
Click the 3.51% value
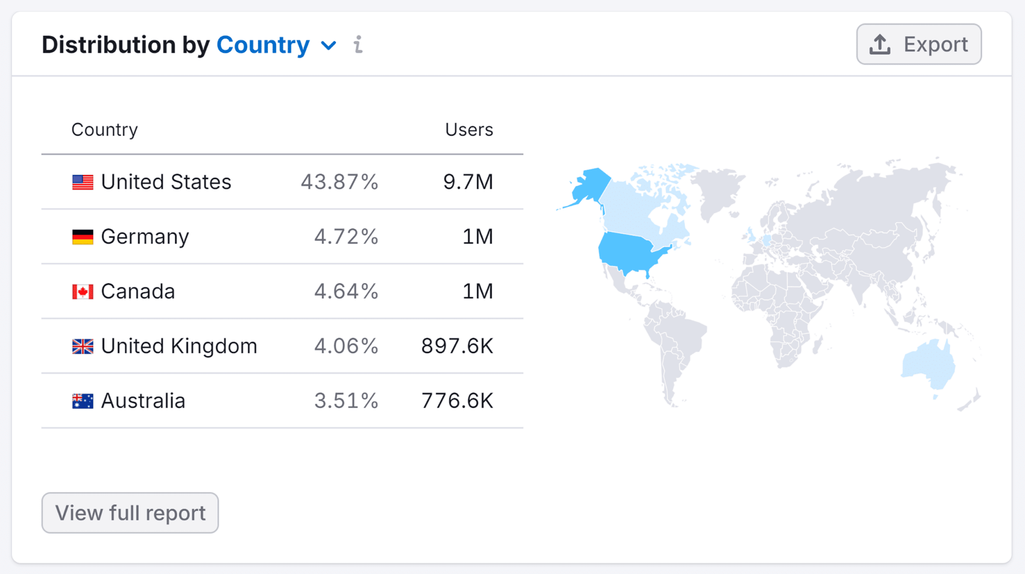(x=346, y=401)
